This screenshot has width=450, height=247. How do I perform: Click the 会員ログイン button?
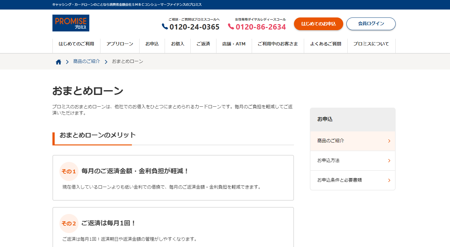[x=371, y=24]
